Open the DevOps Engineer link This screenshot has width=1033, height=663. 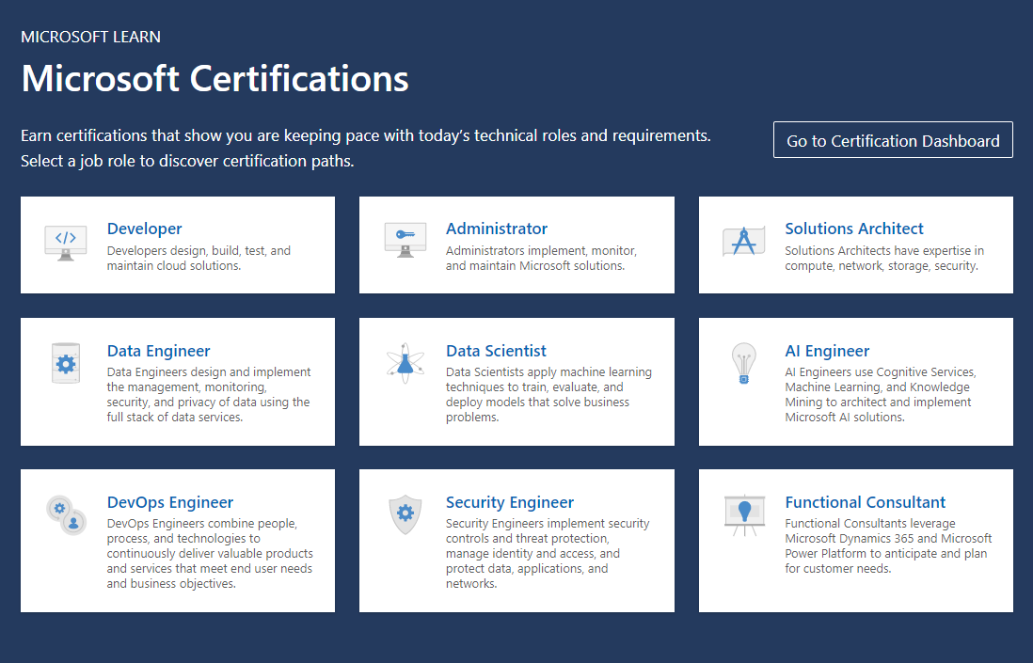(x=170, y=502)
